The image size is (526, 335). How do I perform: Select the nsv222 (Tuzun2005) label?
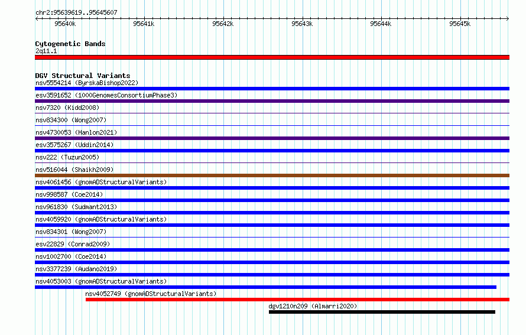67,157
